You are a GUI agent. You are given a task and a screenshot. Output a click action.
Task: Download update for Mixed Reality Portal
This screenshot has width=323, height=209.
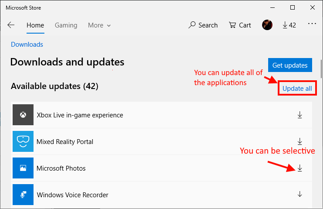300,141
